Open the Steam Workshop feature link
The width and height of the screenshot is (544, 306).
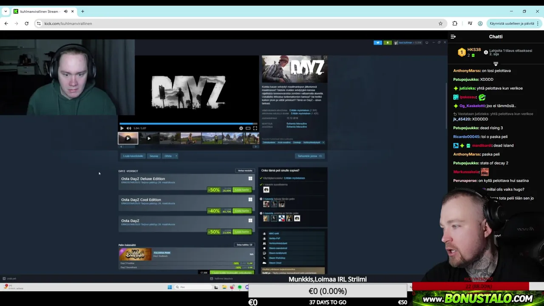277,258
